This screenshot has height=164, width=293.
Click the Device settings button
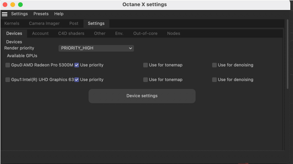pos(142,96)
